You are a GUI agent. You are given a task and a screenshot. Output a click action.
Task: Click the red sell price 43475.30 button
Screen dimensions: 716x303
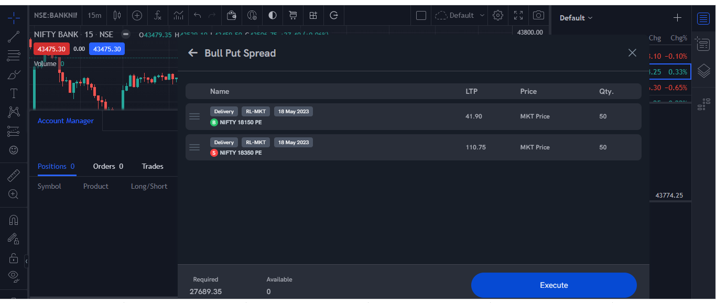pos(51,49)
